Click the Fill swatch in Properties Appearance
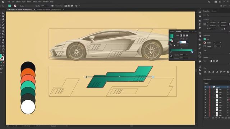230x129 pixels. point(204,39)
